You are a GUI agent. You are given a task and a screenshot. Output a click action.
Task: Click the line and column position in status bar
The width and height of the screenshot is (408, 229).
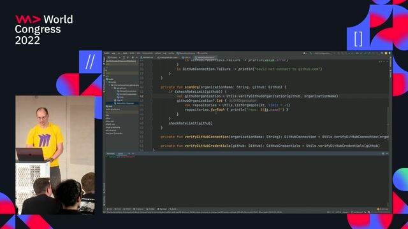329,212
